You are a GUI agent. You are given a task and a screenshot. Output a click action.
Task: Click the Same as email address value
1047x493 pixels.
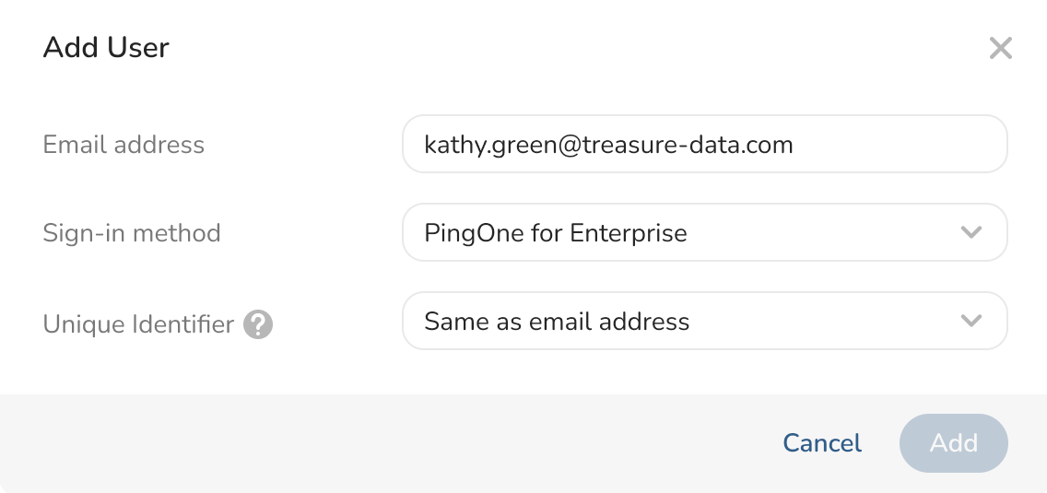click(x=557, y=322)
